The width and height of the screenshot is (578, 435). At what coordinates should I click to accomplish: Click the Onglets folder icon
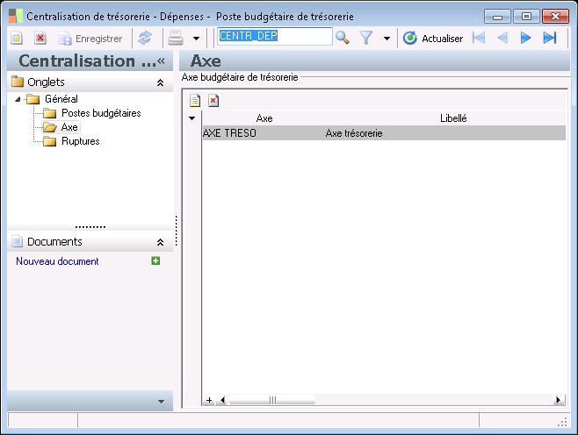(x=17, y=82)
